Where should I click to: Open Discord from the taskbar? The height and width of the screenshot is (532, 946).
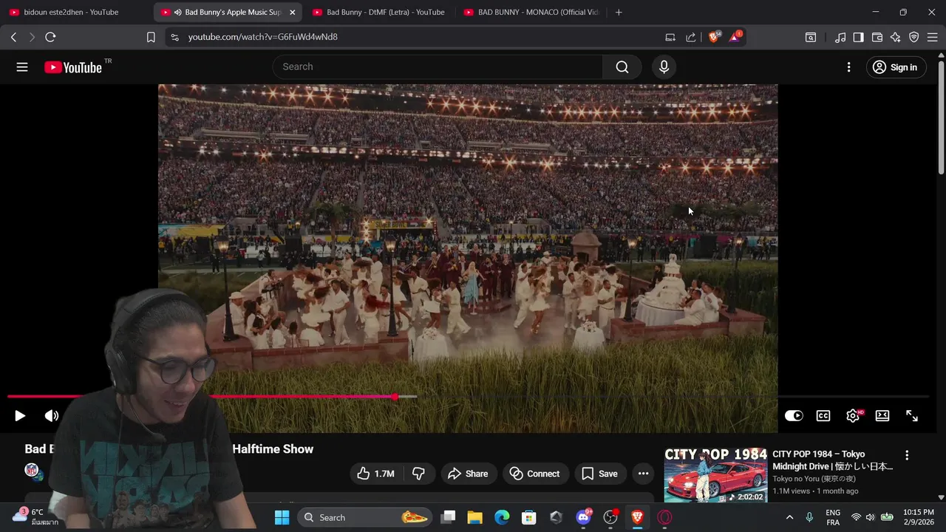584,517
